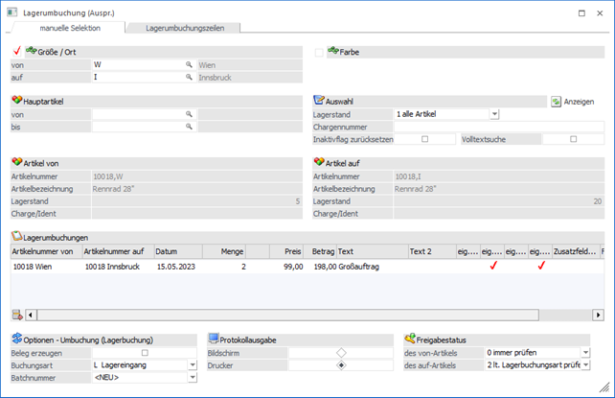
Task: Open the Lagerstand dropdown
Action: pyautogui.click(x=494, y=114)
